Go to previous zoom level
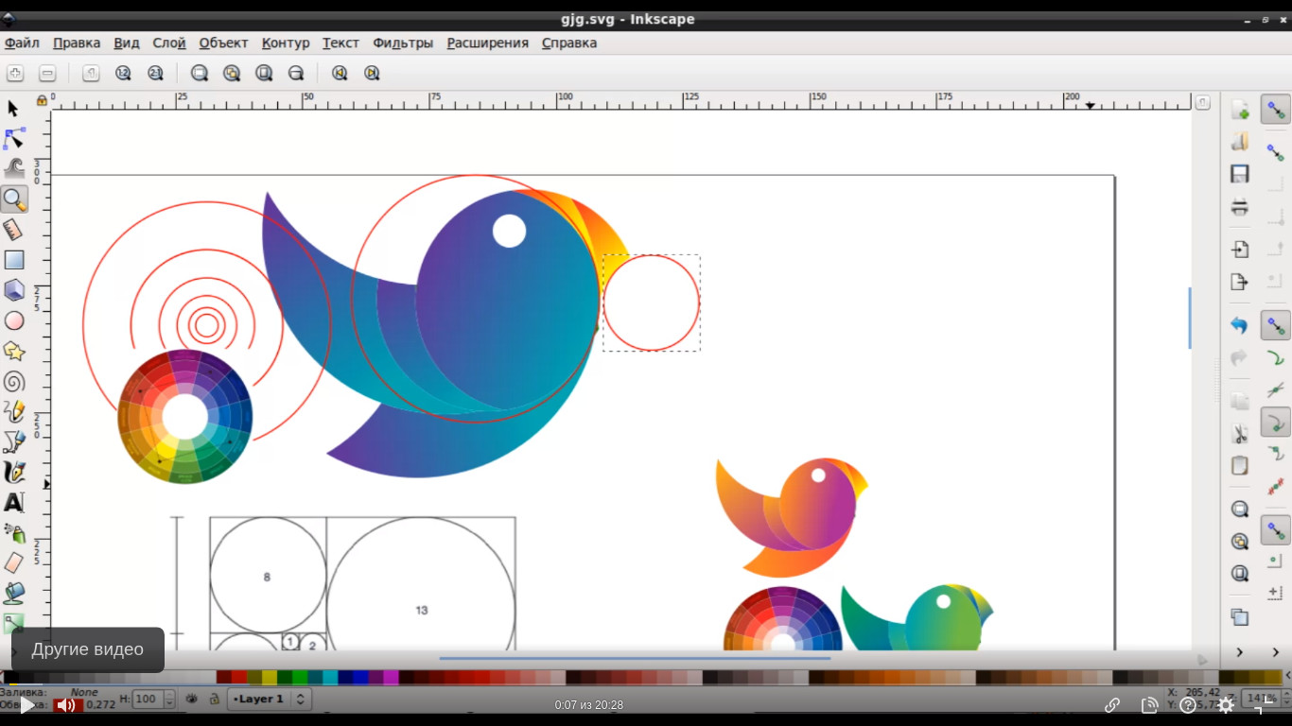 [x=340, y=73]
